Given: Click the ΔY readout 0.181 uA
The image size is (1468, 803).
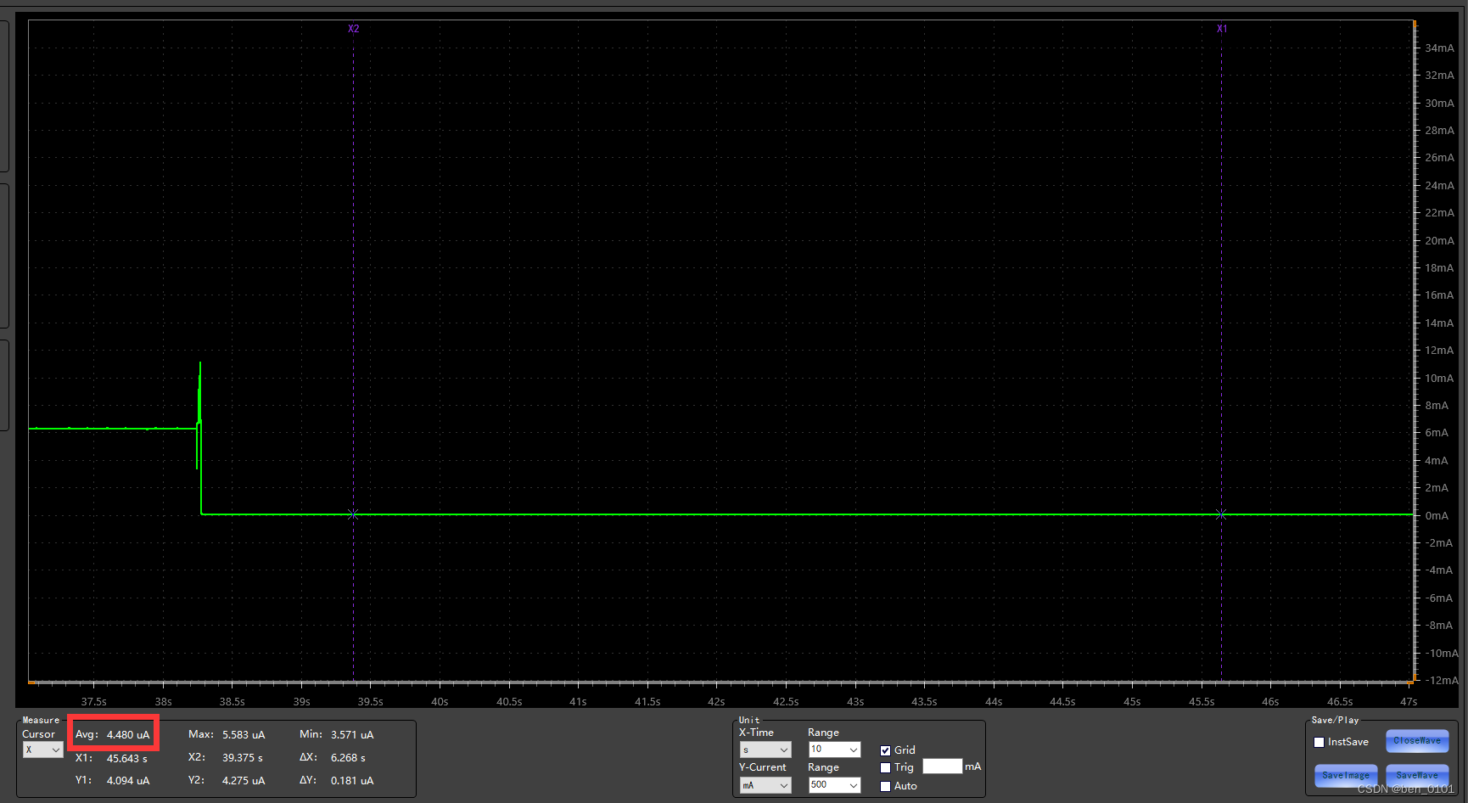Looking at the screenshot, I should (x=352, y=781).
